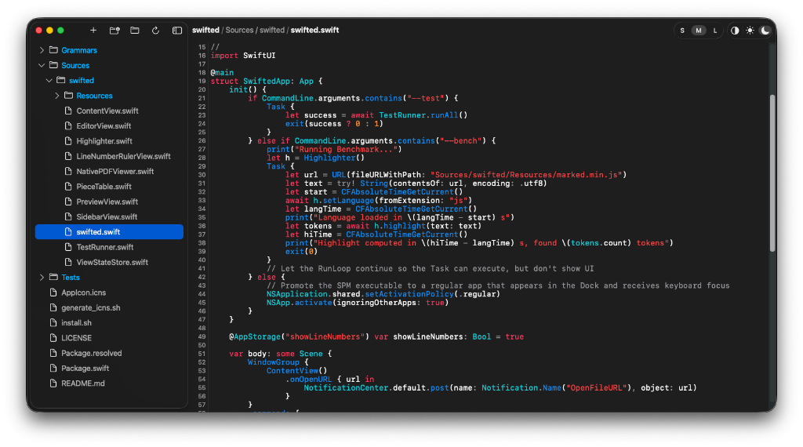803x447 pixels.
Task: Click the plus icon to create a new file
Action: tap(93, 31)
